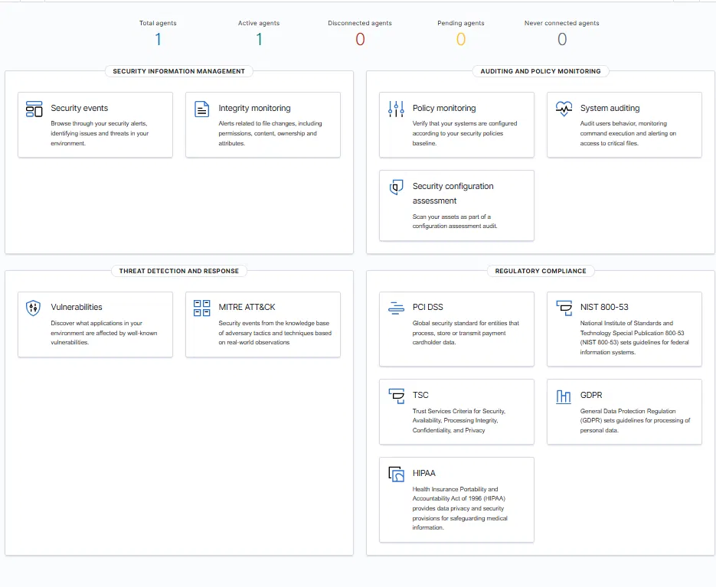Open the TSC compliance module

coord(456,412)
